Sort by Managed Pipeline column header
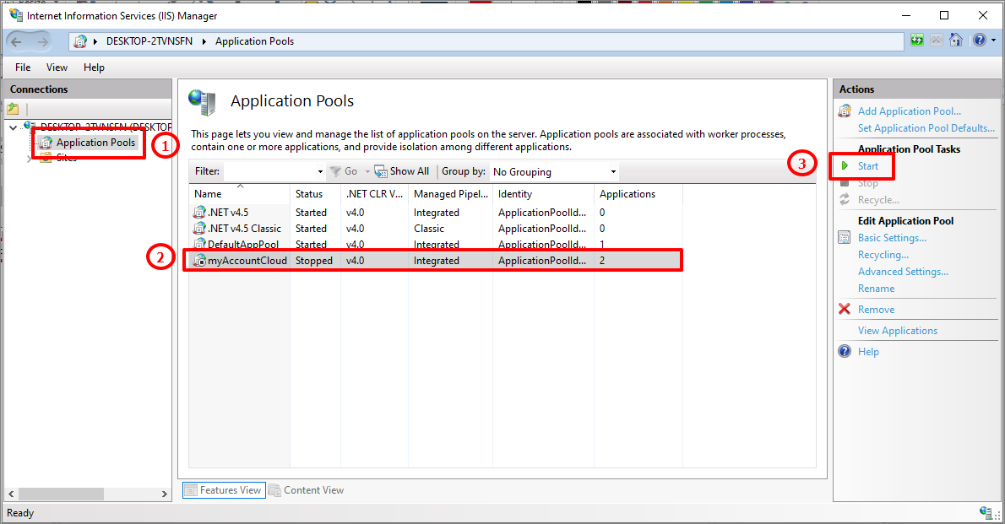Image resolution: width=1005 pixels, height=524 pixels. pyautogui.click(x=451, y=194)
